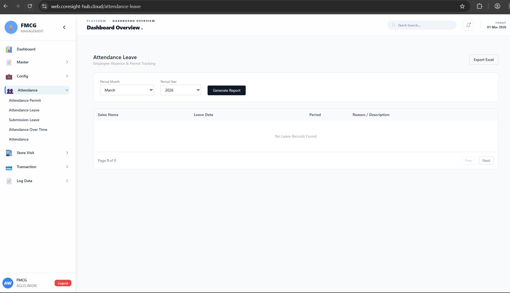Open the Attendance Permit page

(x=25, y=100)
